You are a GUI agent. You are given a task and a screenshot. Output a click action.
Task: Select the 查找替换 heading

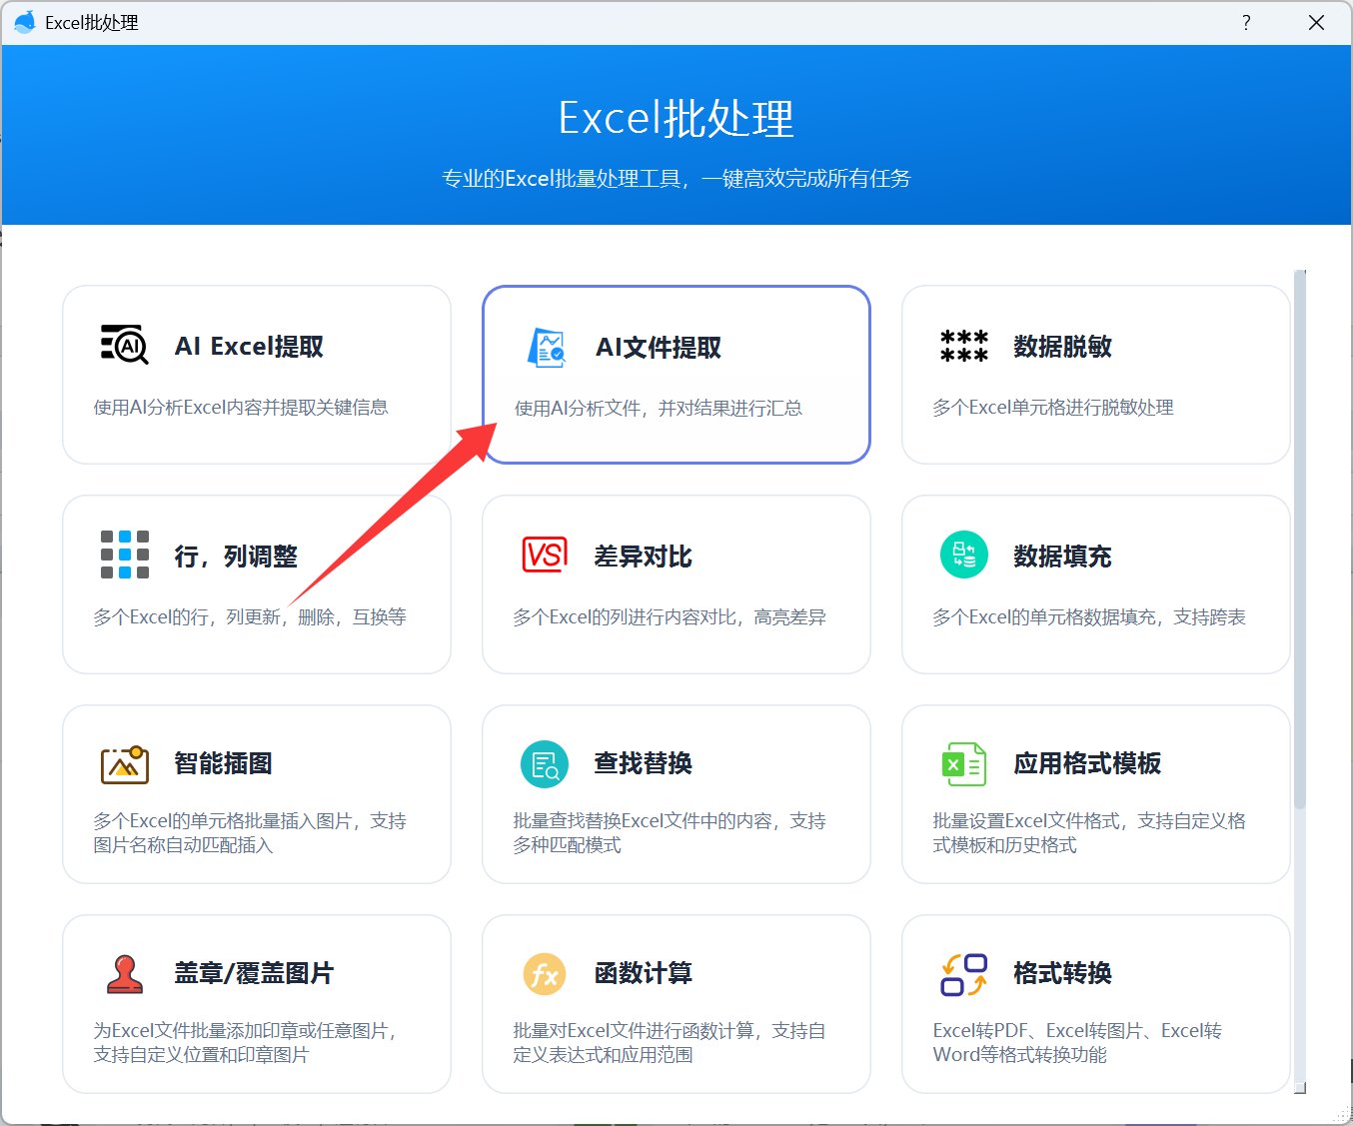[643, 763]
